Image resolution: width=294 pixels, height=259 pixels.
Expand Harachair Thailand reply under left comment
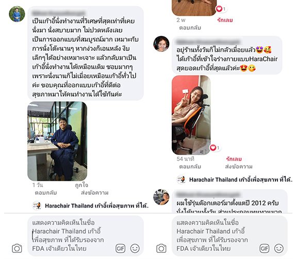pyautogui.click(x=91, y=206)
